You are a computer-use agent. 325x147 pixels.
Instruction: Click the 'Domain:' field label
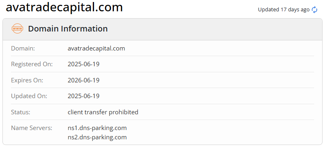pyautogui.click(x=23, y=48)
